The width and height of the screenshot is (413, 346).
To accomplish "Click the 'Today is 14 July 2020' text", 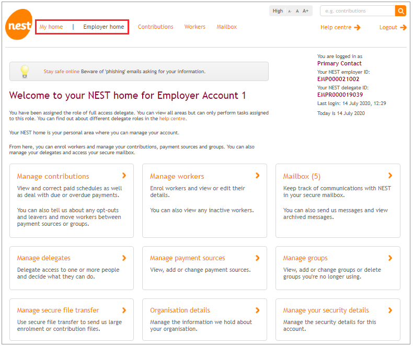I will [x=341, y=113].
